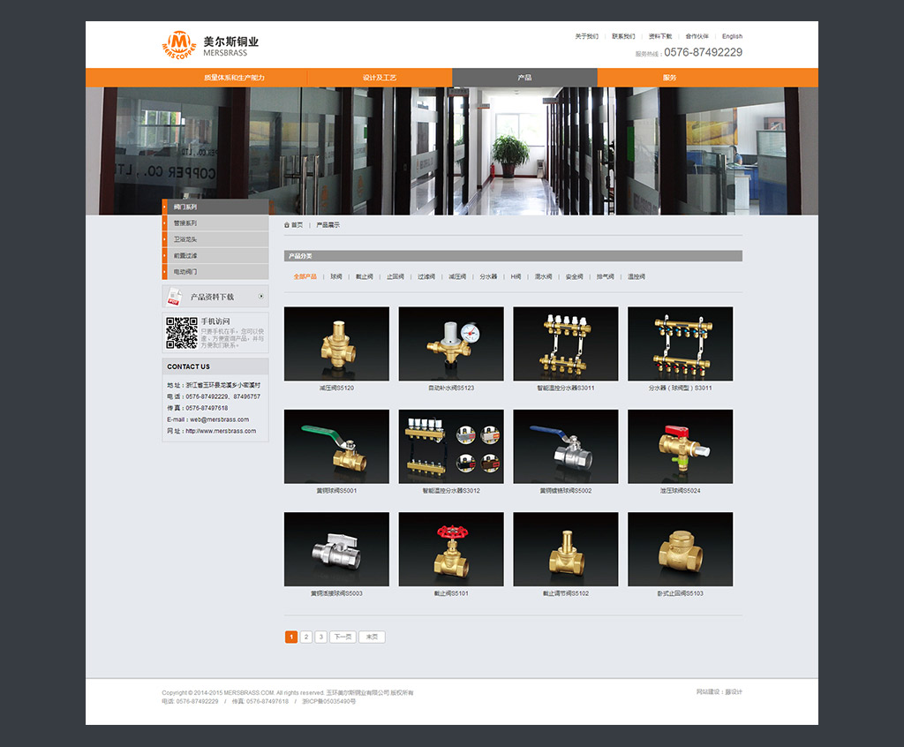The width and height of the screenshot is (904, 747).
Task: Open 设计及工艺 navigation tab
Action: click(380, 78)
